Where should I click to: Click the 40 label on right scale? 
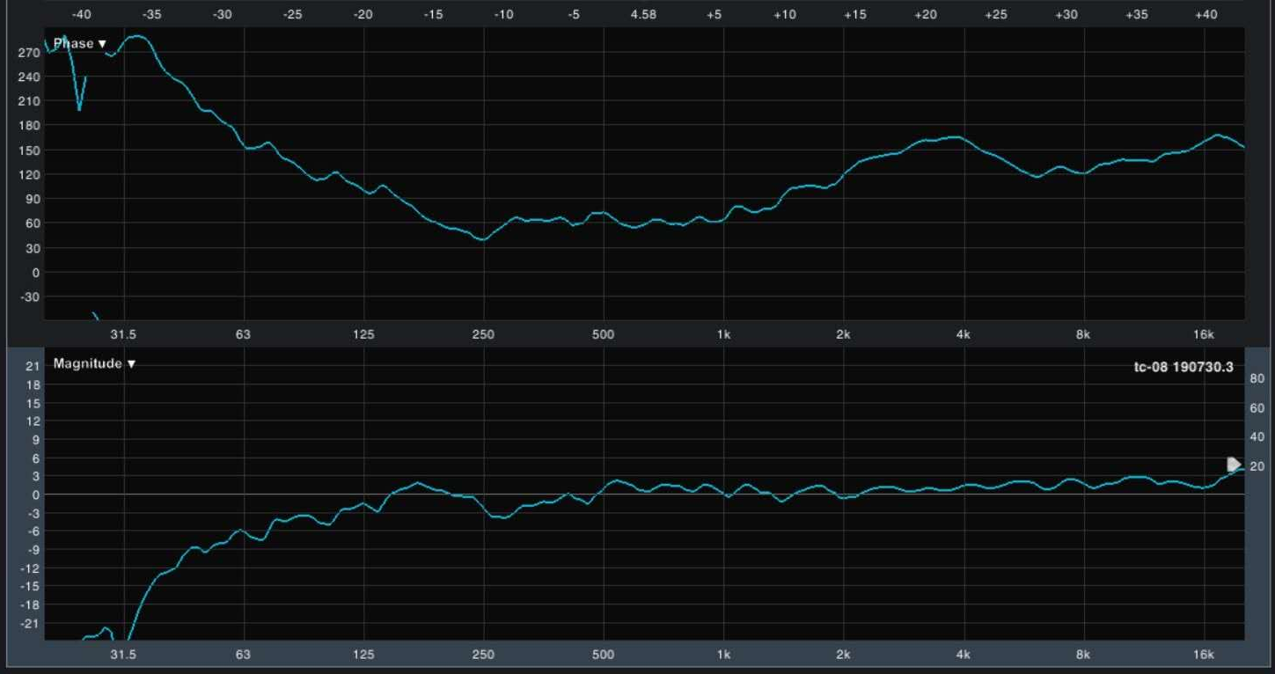1257,437
